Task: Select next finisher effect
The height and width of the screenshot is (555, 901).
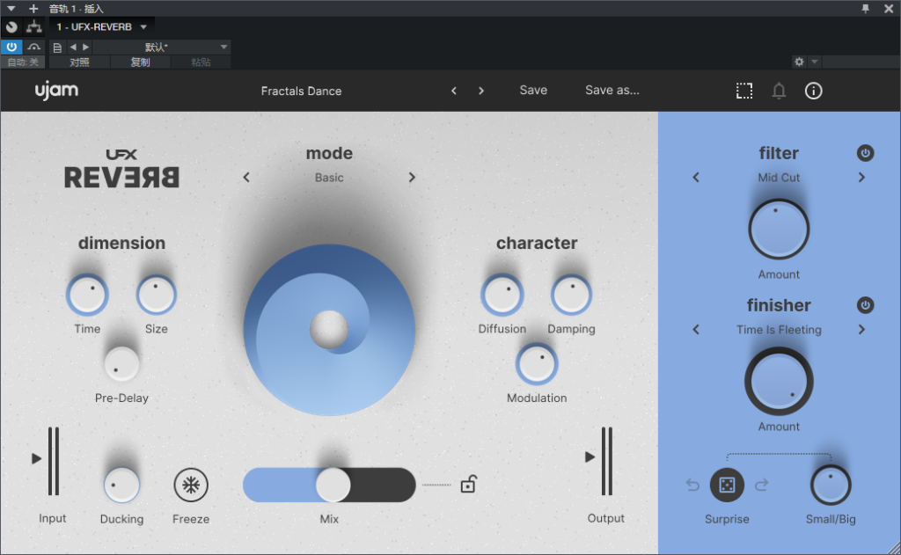Action: point(861,330)
